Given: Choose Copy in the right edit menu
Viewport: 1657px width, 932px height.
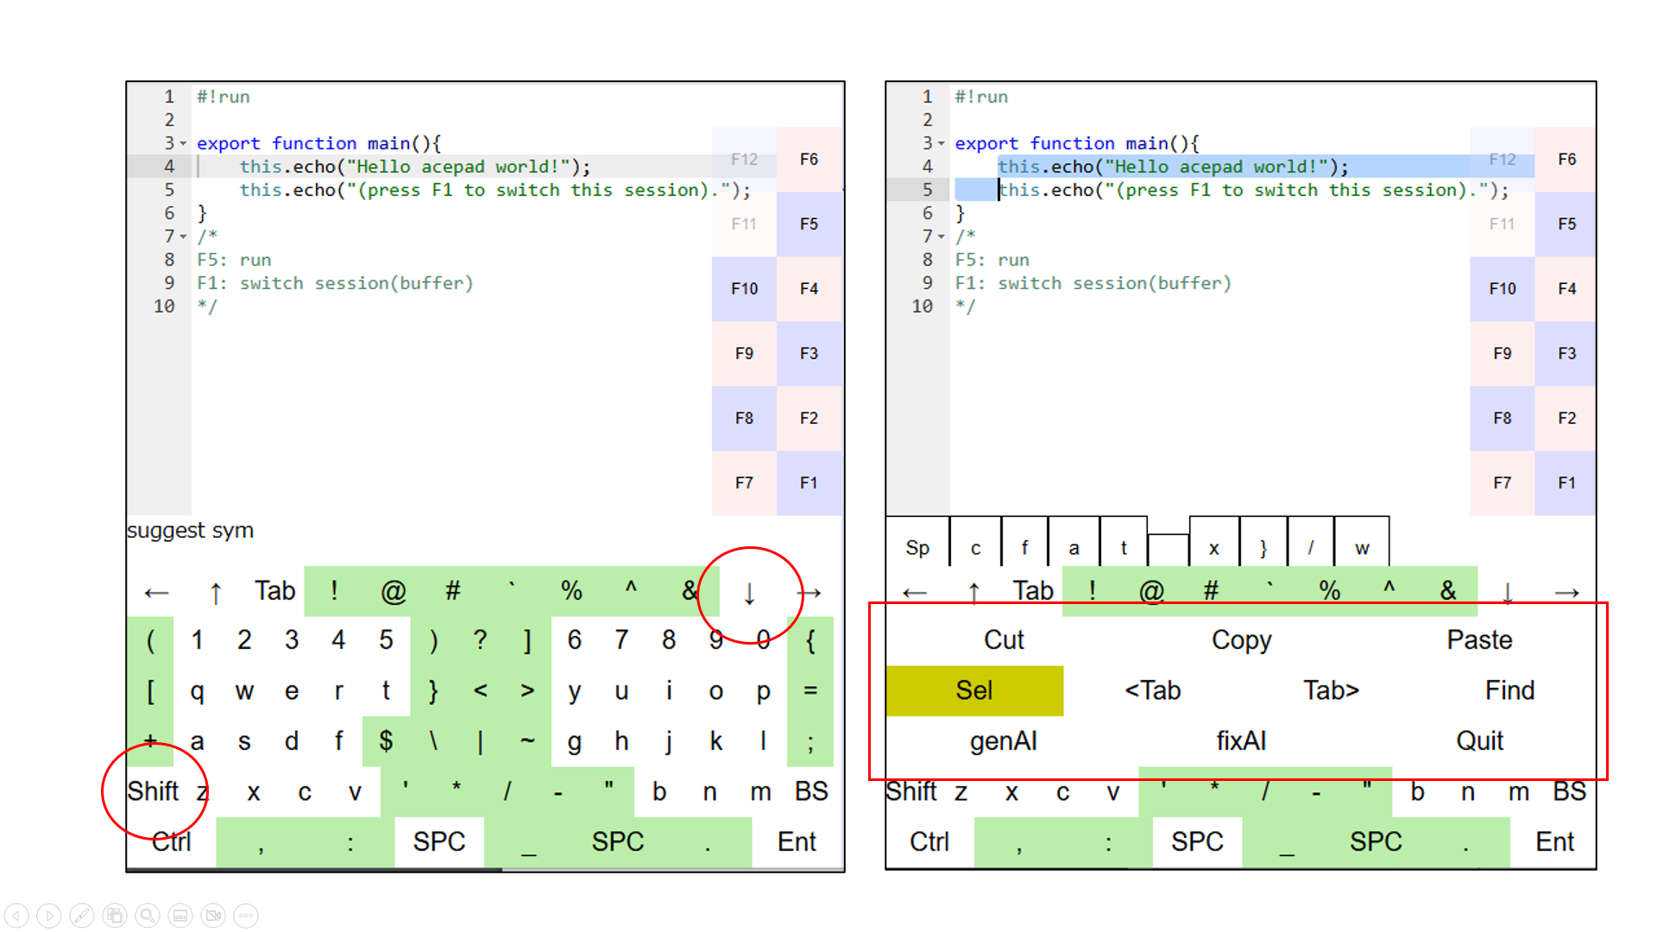Looking at the screenshot, I should pyautogui.click(x=1241, y=639).
